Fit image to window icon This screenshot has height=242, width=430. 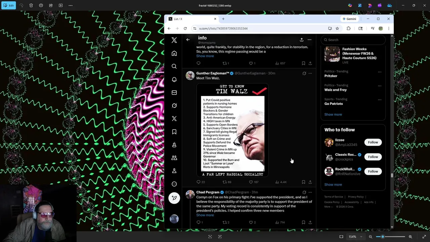(x=341, y=237)
